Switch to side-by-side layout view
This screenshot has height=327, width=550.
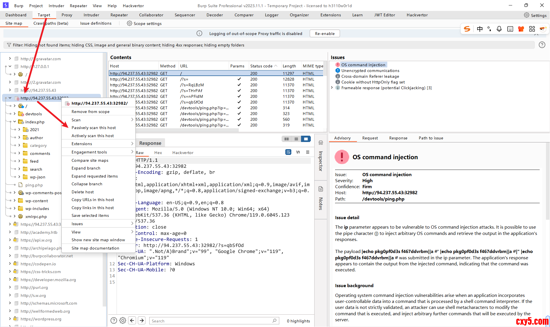(x=286, y=139)
